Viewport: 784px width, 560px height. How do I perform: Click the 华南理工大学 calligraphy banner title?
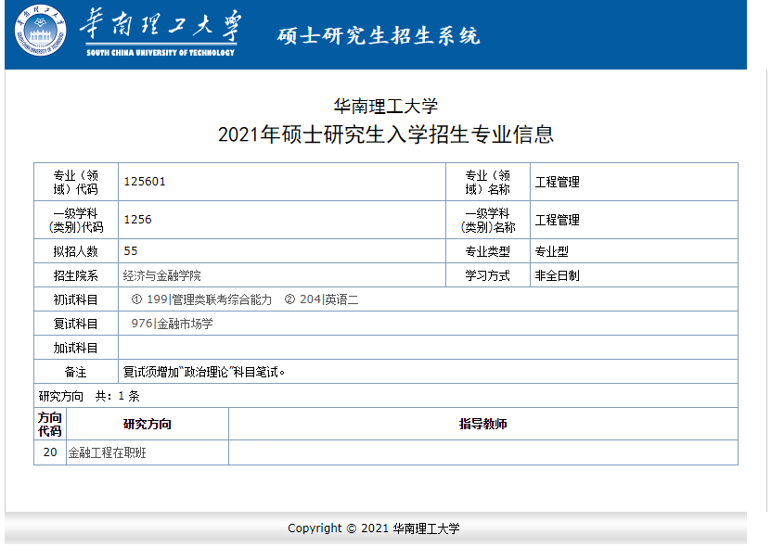click(x=161, y=25)
